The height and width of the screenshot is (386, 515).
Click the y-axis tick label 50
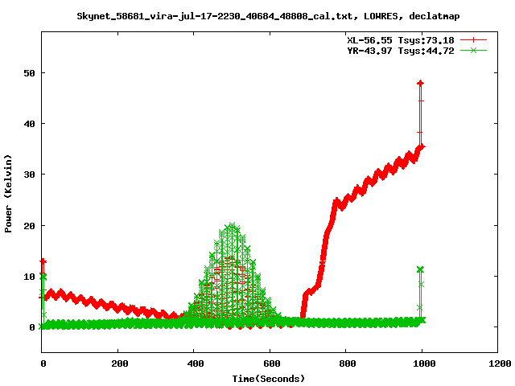pyautogui.click(x=29, y=73)
